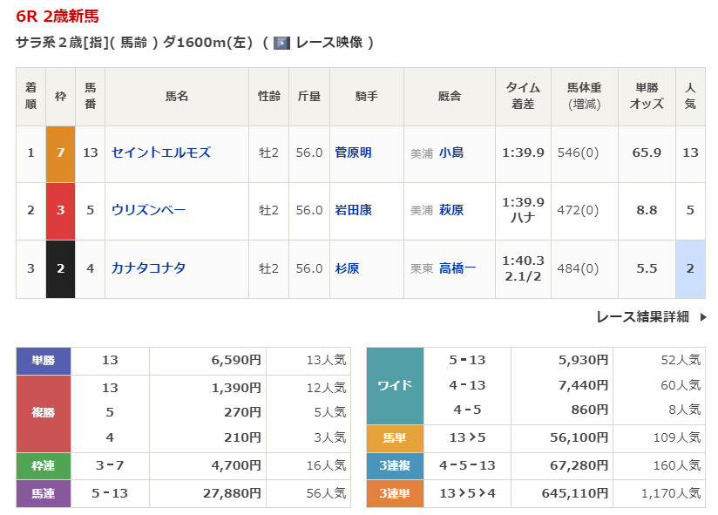Click the orange frame 7 color box

60,153
